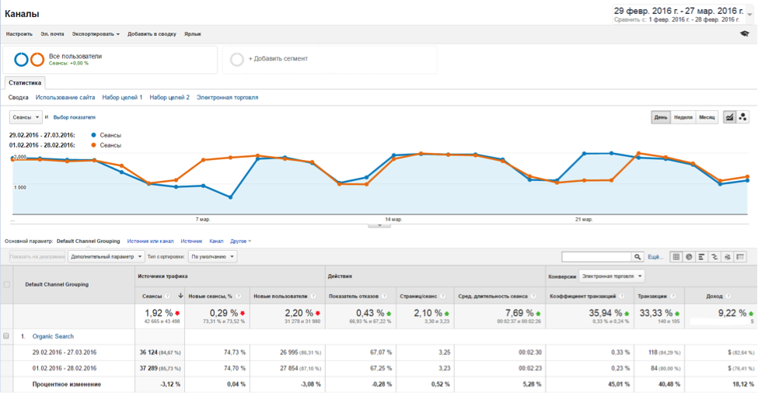Click the Ярлык toolbar button

click(x=192, y=34)
